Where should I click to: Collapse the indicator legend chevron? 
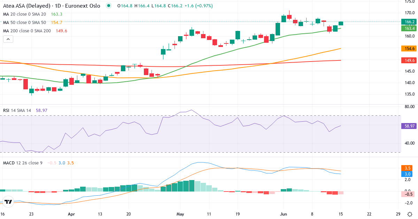click(x=8, y=39)
